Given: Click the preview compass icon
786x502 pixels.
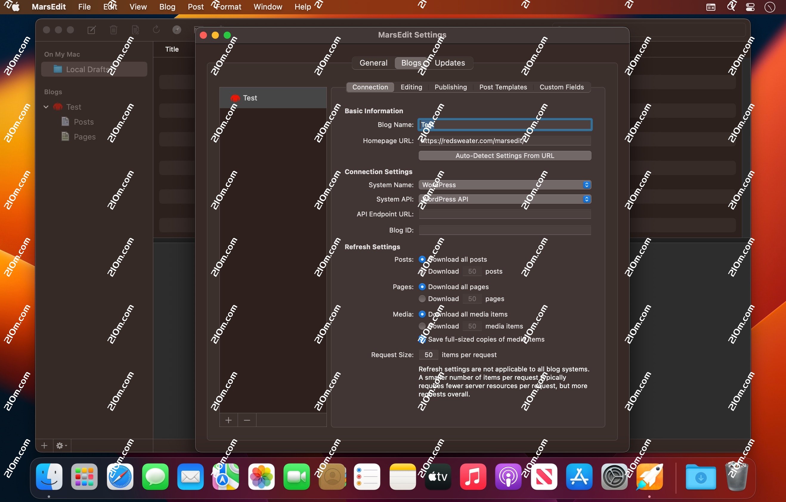Looking at the screenshot, I should (177, 30).
